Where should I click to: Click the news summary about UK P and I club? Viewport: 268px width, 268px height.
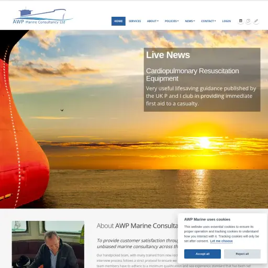pyautogui.click(x=201, y=96)
